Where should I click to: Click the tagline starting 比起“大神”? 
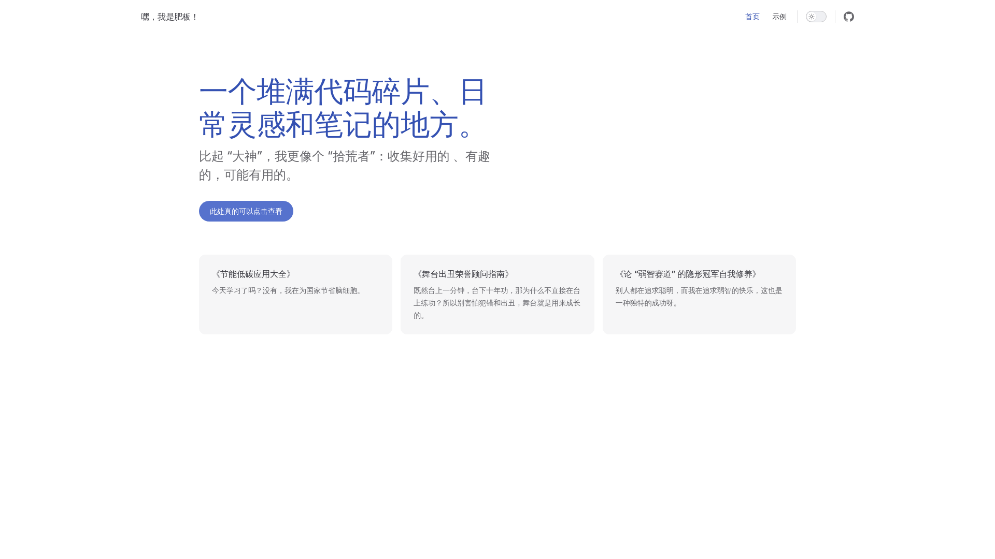[345, 166]
